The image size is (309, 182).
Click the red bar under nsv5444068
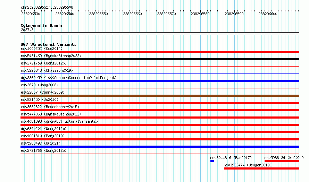point(160,118)
